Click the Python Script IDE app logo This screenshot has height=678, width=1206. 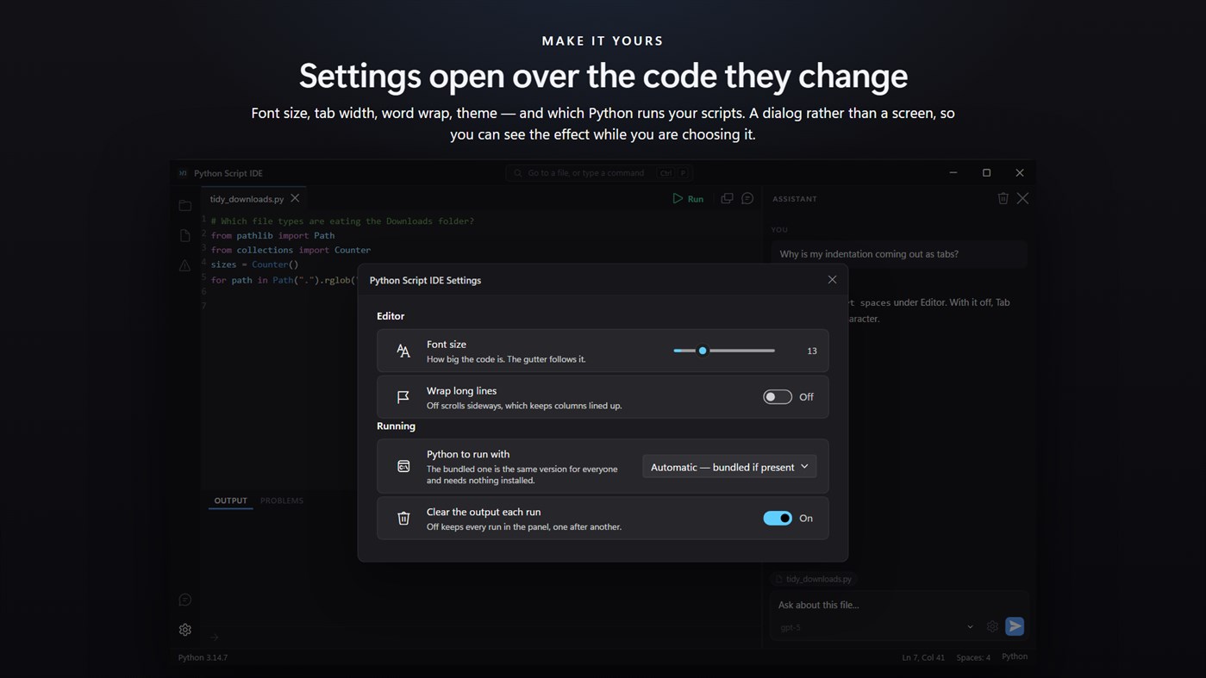click(183, 173)
